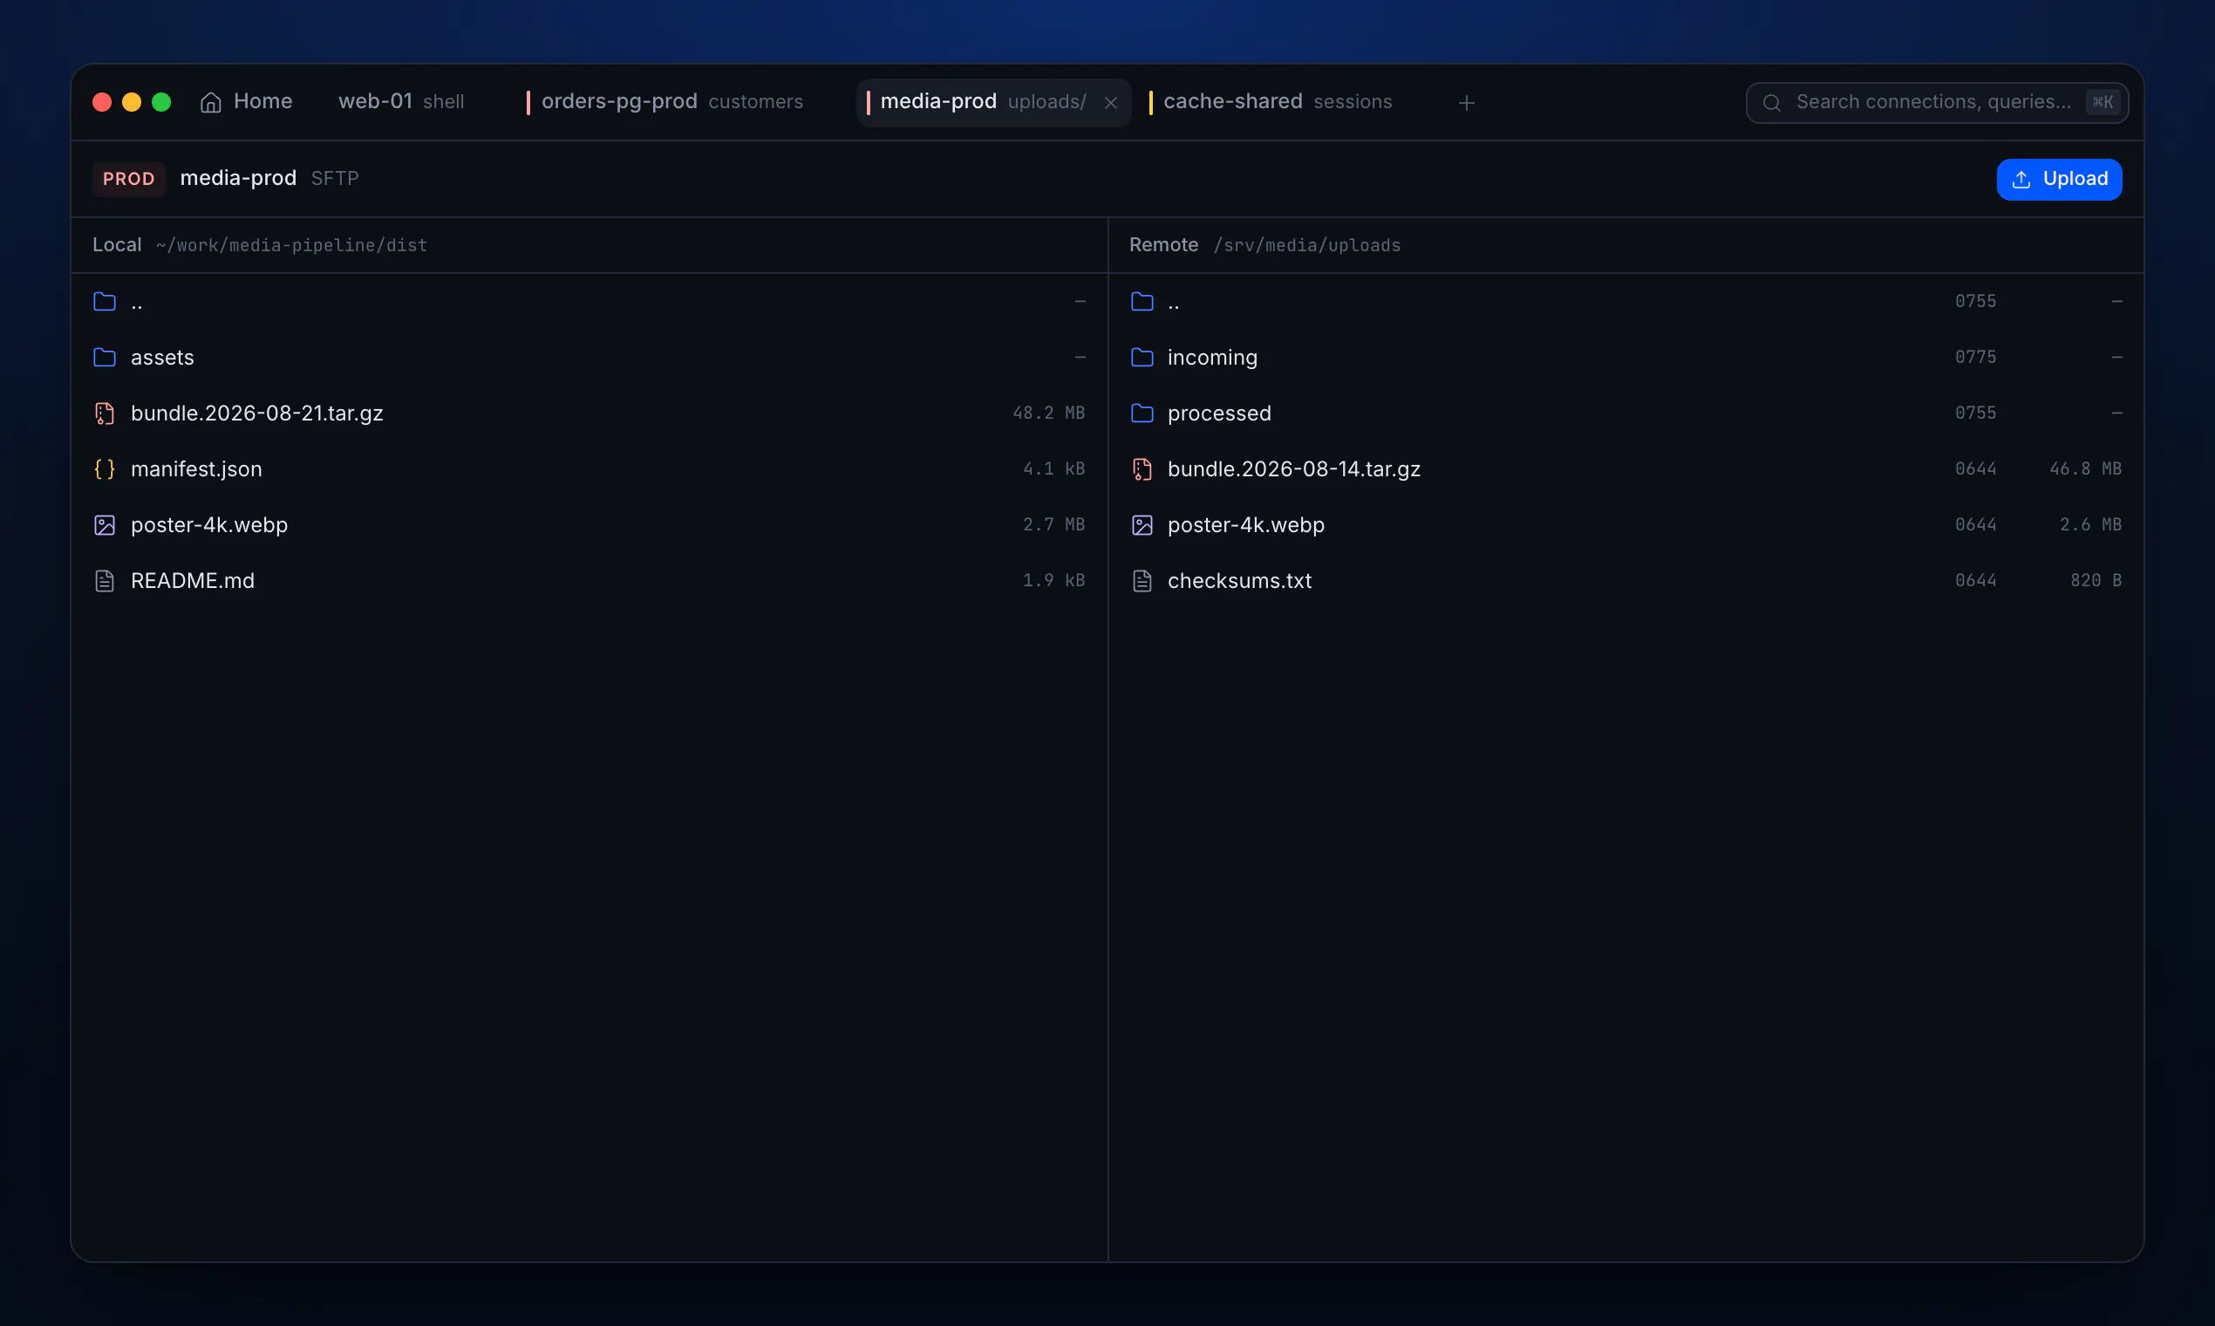
Task: Click the 0775 permission of incoming
Action: pos(1974,358)
